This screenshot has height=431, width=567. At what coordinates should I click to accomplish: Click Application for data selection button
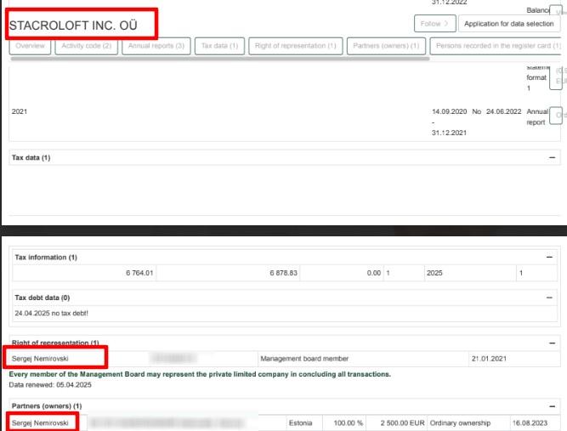click(x=509, y=24)
